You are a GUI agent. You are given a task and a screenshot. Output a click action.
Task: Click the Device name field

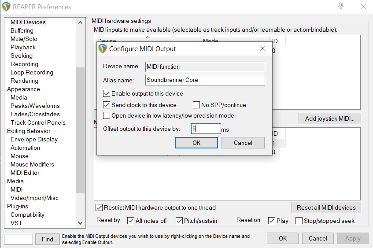[x=205, y=67]
